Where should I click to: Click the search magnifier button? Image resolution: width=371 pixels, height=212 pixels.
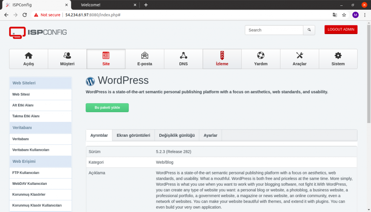point(309,30)
